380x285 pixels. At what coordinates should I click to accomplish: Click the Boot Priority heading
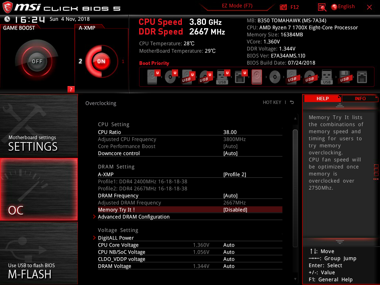[x=154, y=63]
